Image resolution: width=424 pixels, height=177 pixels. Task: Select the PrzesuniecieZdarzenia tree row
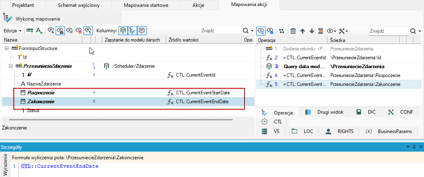[129, 66]
